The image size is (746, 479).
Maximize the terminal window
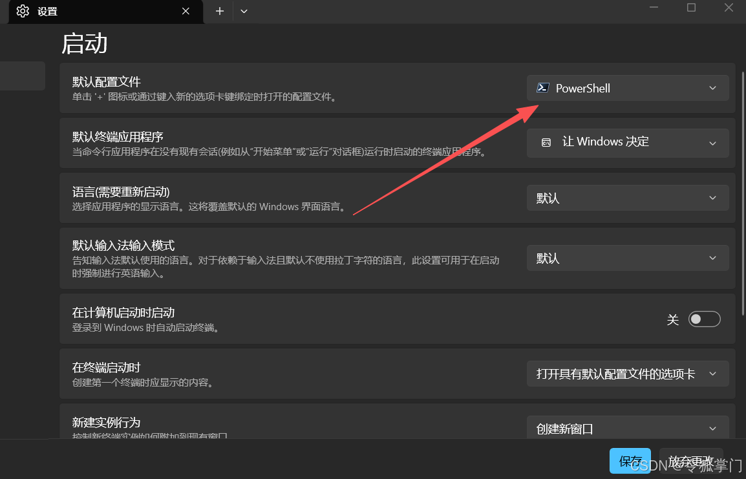pyautogui.click(x=691, y=8)
